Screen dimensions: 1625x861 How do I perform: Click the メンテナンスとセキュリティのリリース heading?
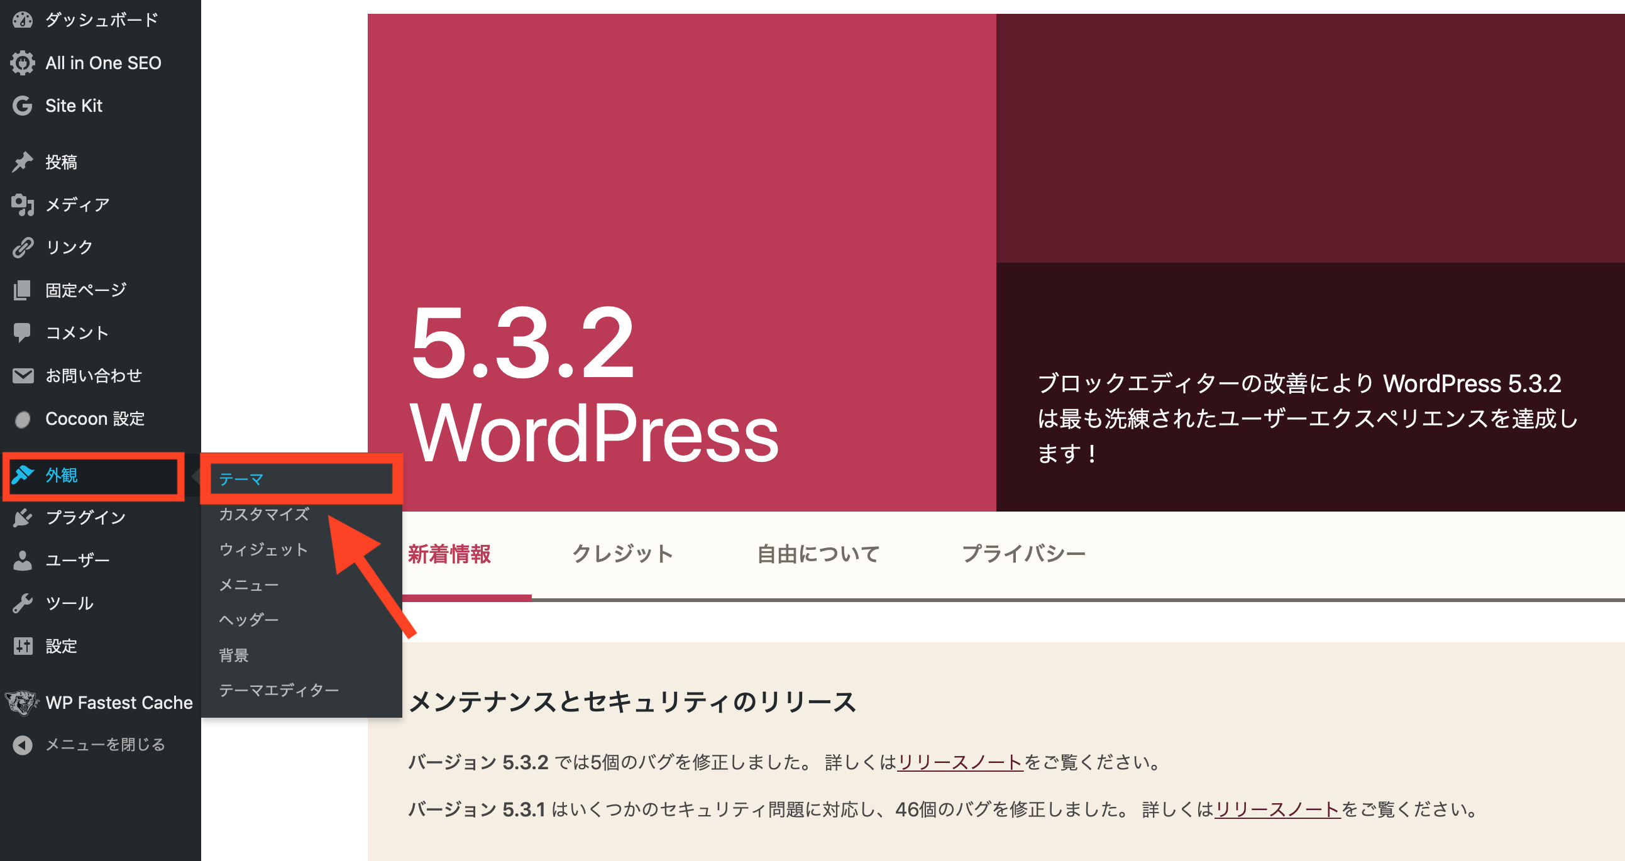click(x=633, y=701)
